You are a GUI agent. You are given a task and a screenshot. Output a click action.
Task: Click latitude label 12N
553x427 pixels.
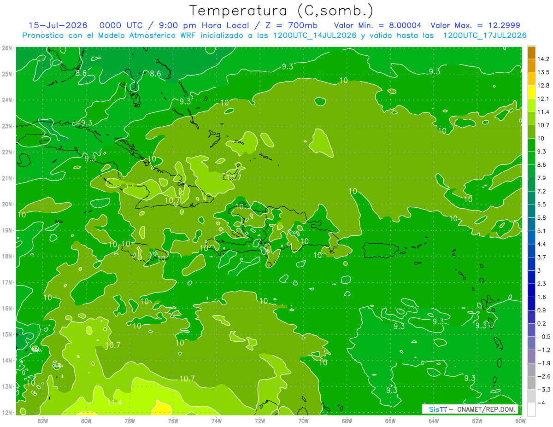(7, 412)
